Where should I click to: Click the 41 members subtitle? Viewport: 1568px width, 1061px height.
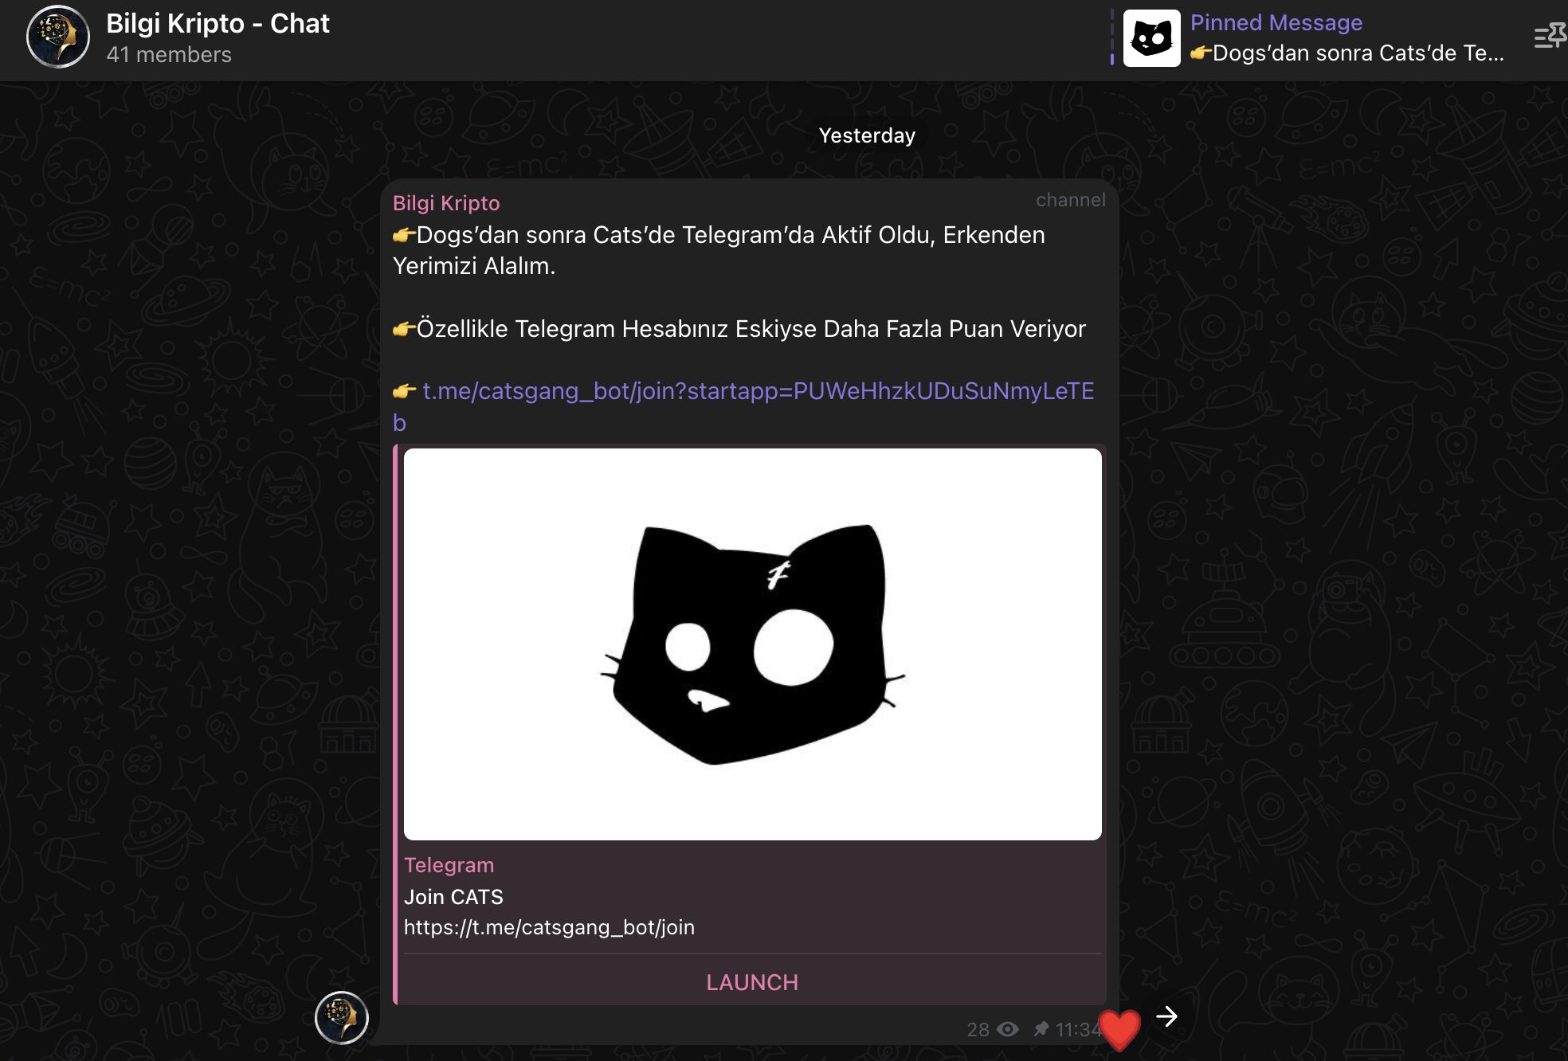[x=169, y=55]
